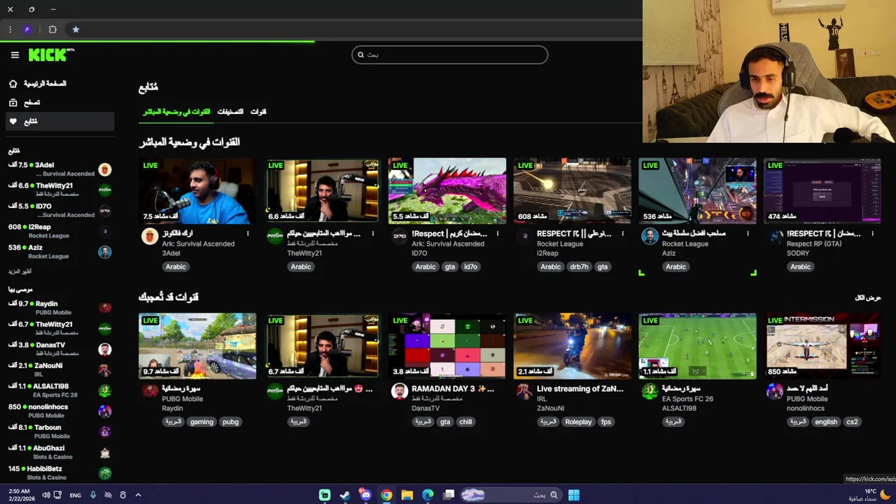This screenshot has height=504, width=896.
Task: Open Raydin PUBG Mobile stream thumbnail
Action: pyautogui.click(x=197, y=346)
